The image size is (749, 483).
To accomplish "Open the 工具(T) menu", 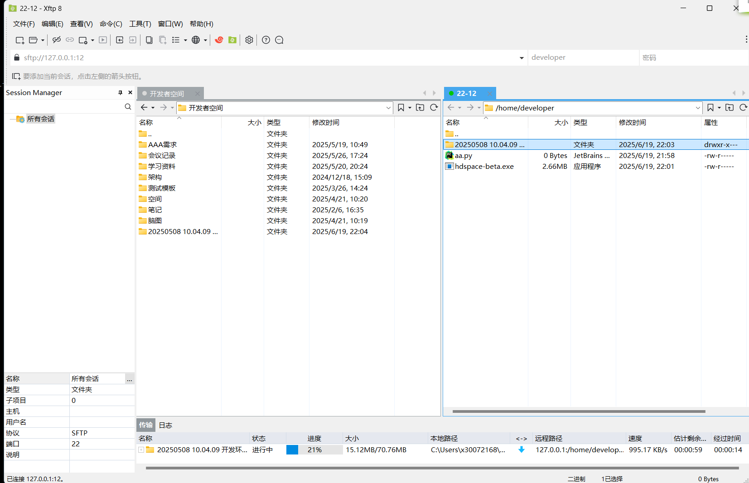I will point(140,24).
